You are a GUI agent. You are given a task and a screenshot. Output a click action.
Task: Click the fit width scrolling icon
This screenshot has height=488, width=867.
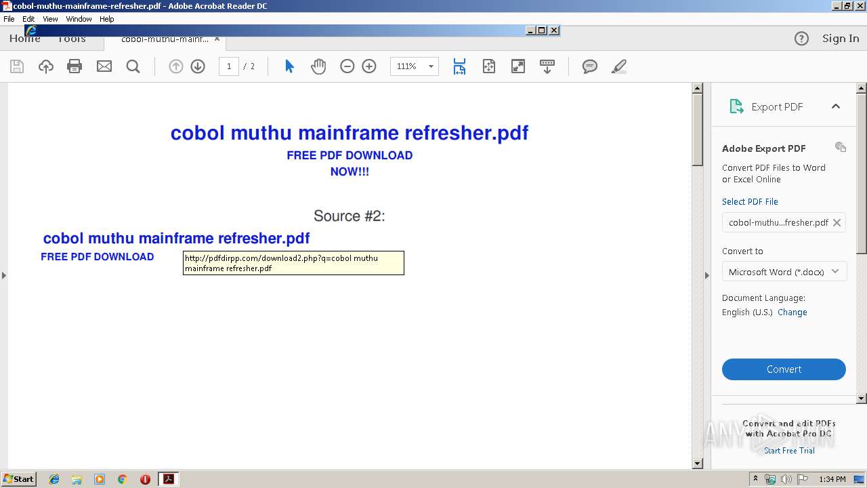point(459,66)
